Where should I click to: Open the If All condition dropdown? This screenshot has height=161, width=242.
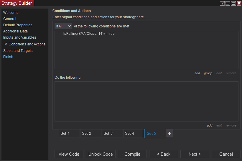click(x=63, y=26)
